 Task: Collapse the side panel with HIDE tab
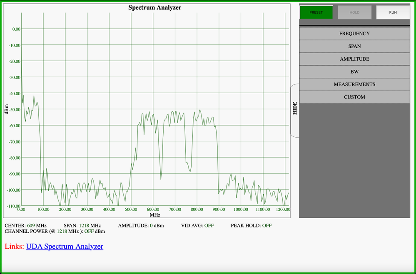tap(295, 110)
